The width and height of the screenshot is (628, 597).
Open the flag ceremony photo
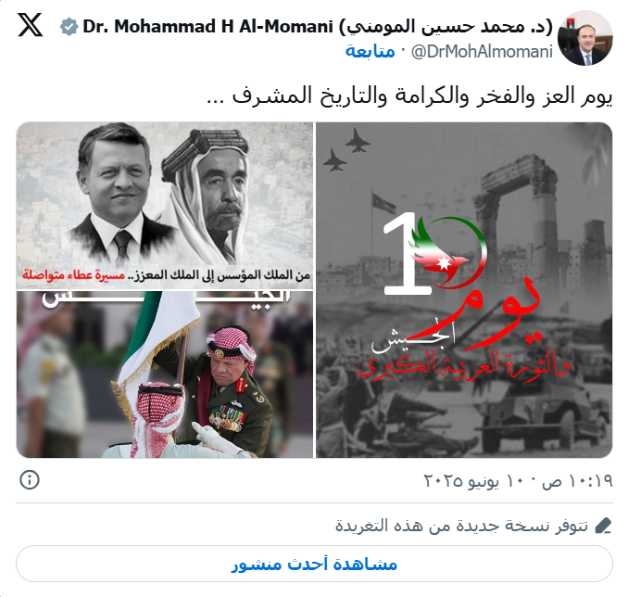(x=165, y=375)
